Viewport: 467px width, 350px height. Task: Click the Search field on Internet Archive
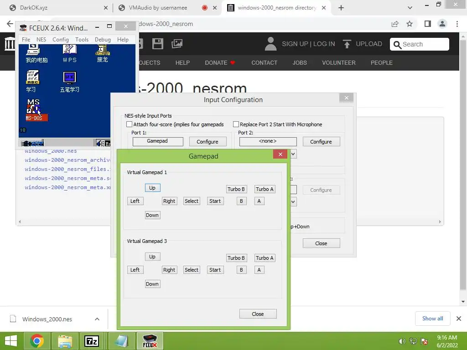[420, 44]
